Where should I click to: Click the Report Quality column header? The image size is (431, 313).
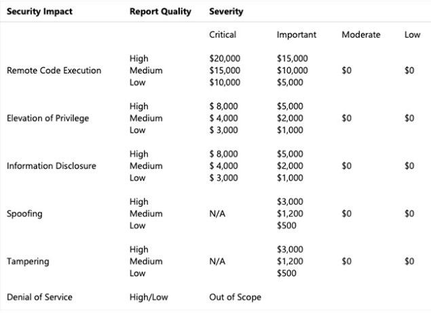tap(160, 12)
